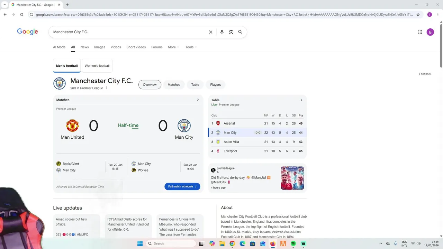
Task: View site information icon in address bar
Action: click(31, 15)
